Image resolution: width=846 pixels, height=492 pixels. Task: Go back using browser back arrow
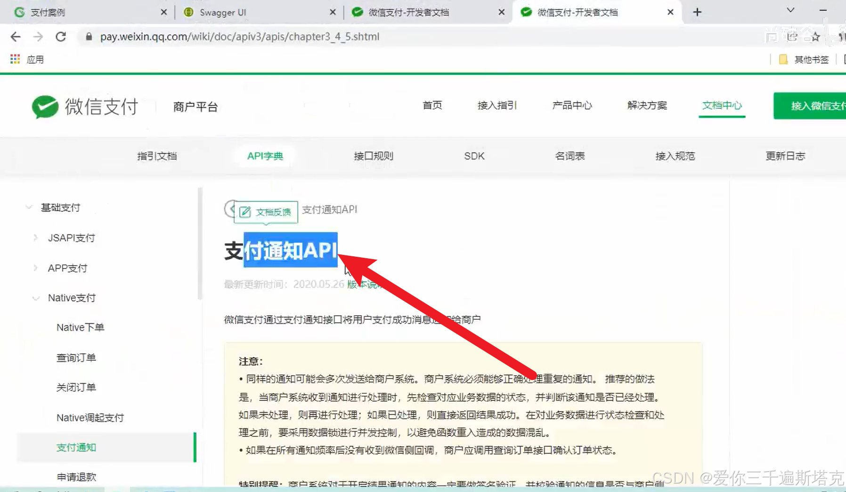(16, 37)
